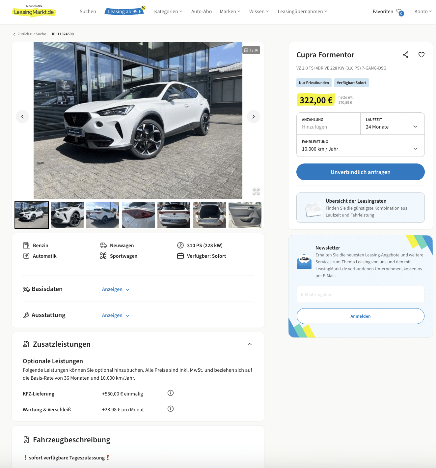Click the newsletter E-Mail input field
The image size is (436, 468).
click(361, 294)
